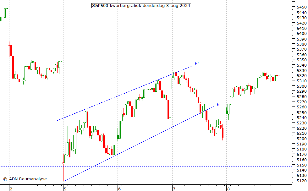
Task: Select the blue trendline label b'
Action: (197, 64)
